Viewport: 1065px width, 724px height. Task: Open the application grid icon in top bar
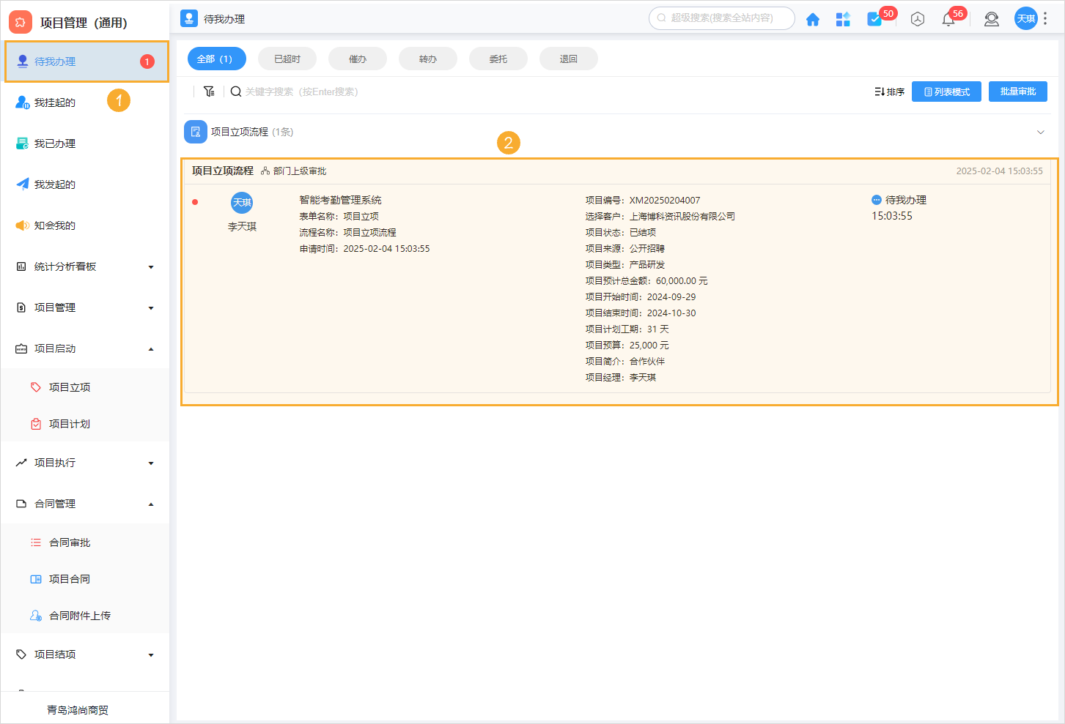[843, 19]
